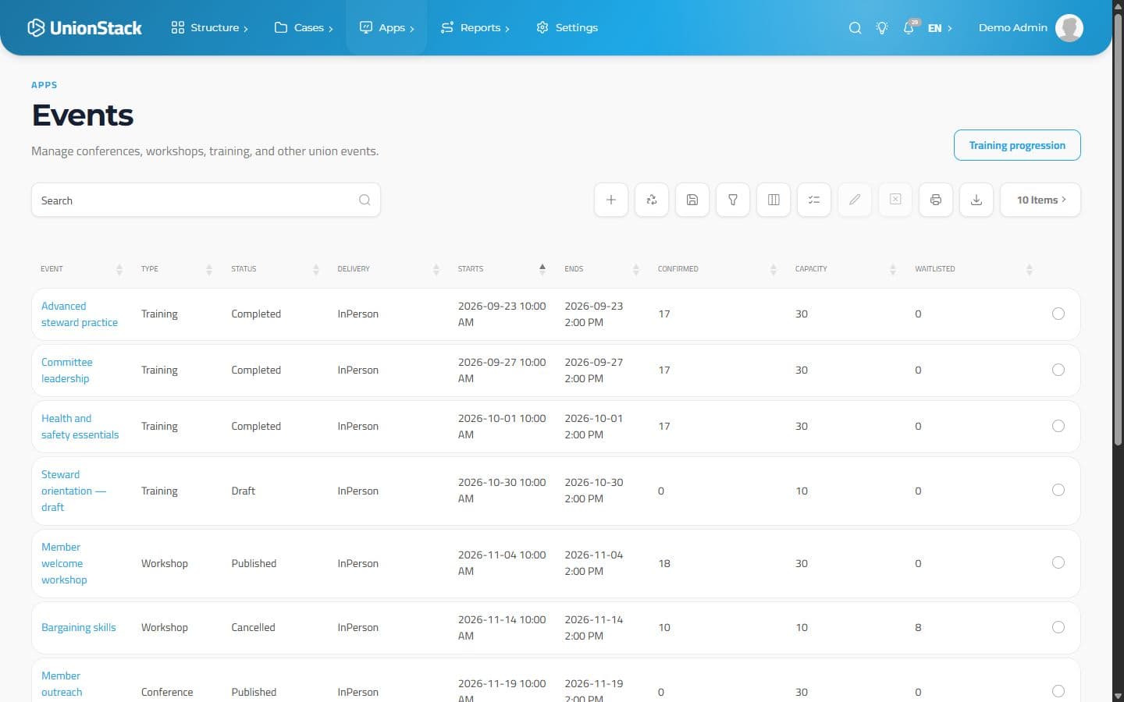This screenshot has height=702, width=1124.
Task: Click the Demo Admin avatar picture
Action: pos(1069,27)
